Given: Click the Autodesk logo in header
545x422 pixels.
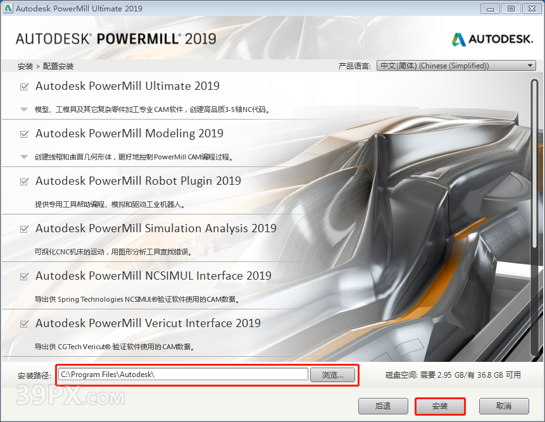Looking at the screenshot, I should coord(492,39).
